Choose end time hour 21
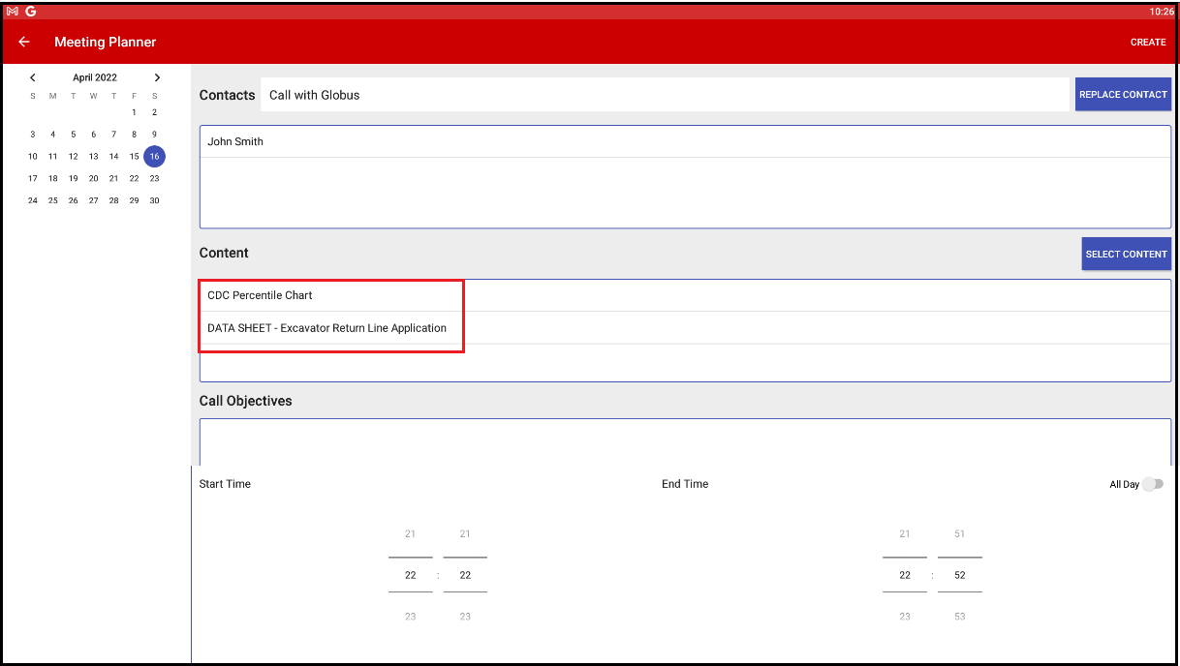1180x666 pixels. point(904,534)
